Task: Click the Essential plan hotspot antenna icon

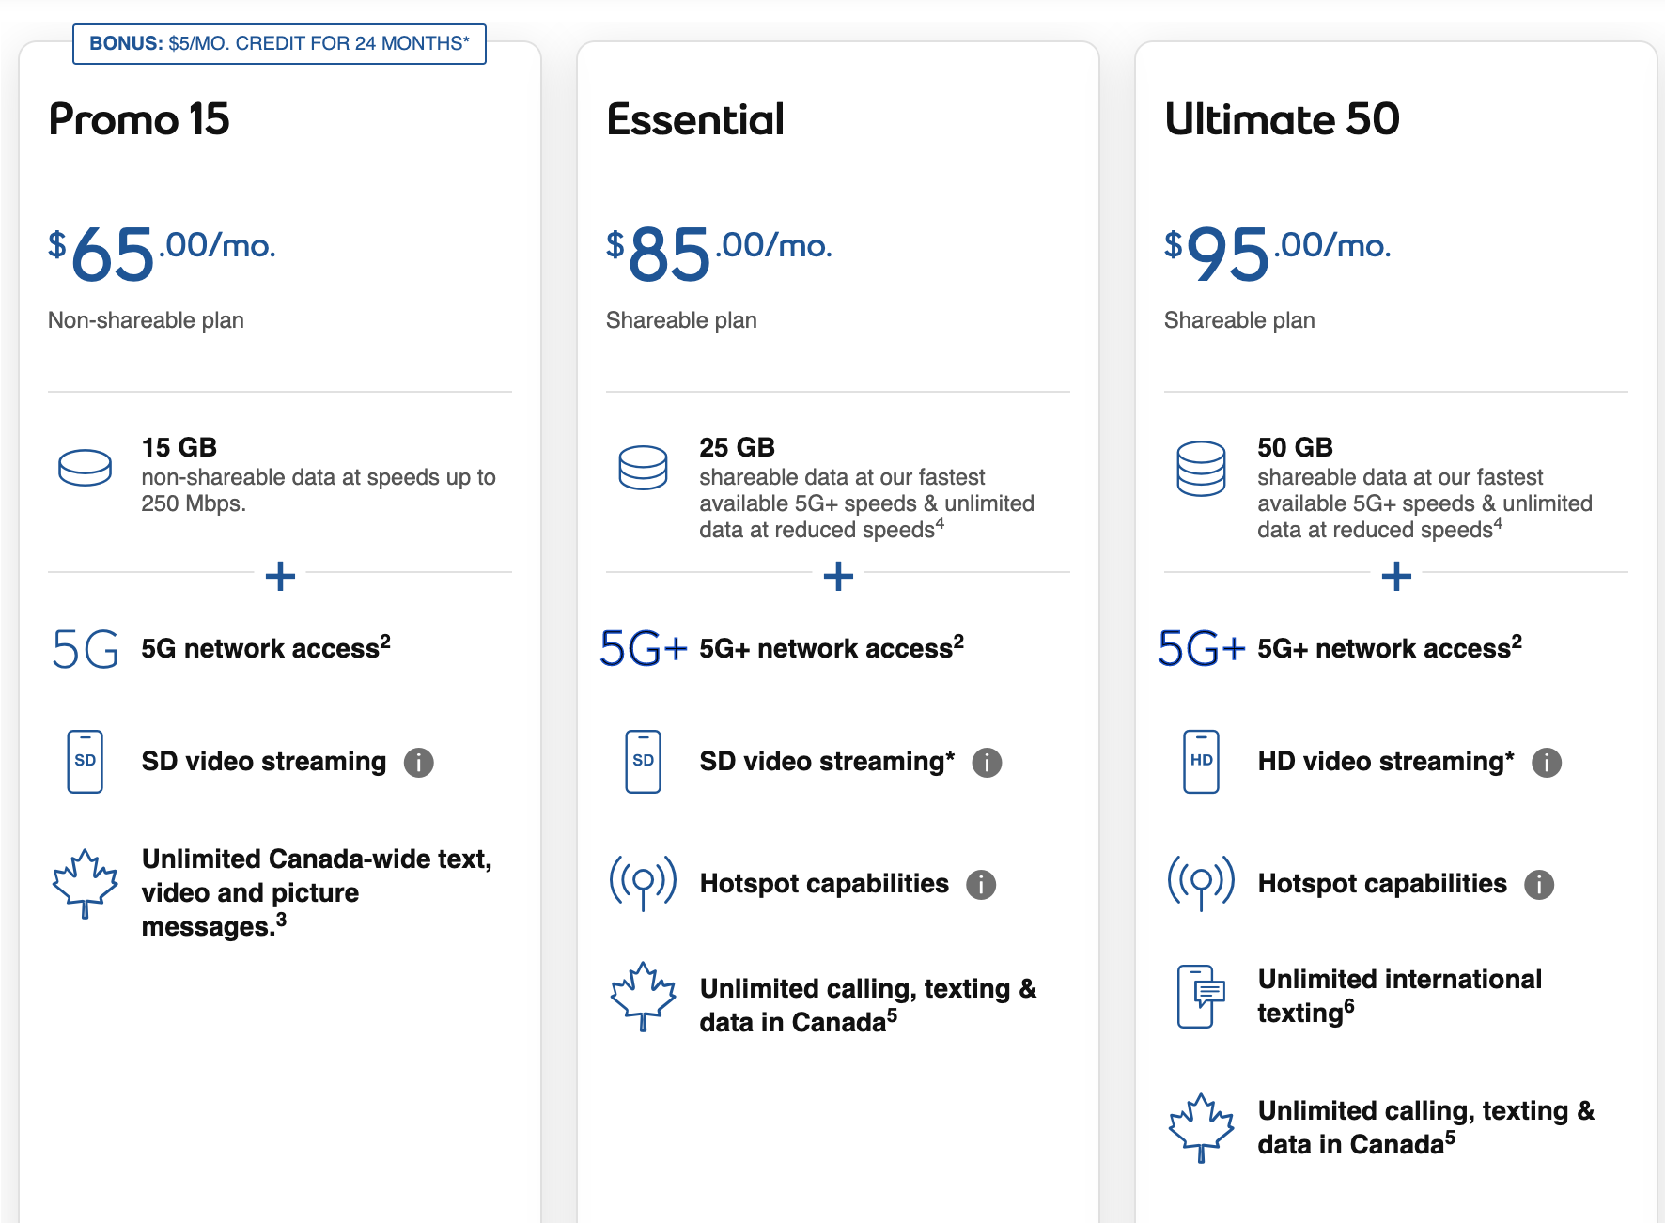Action: click(x=643, y=883)
